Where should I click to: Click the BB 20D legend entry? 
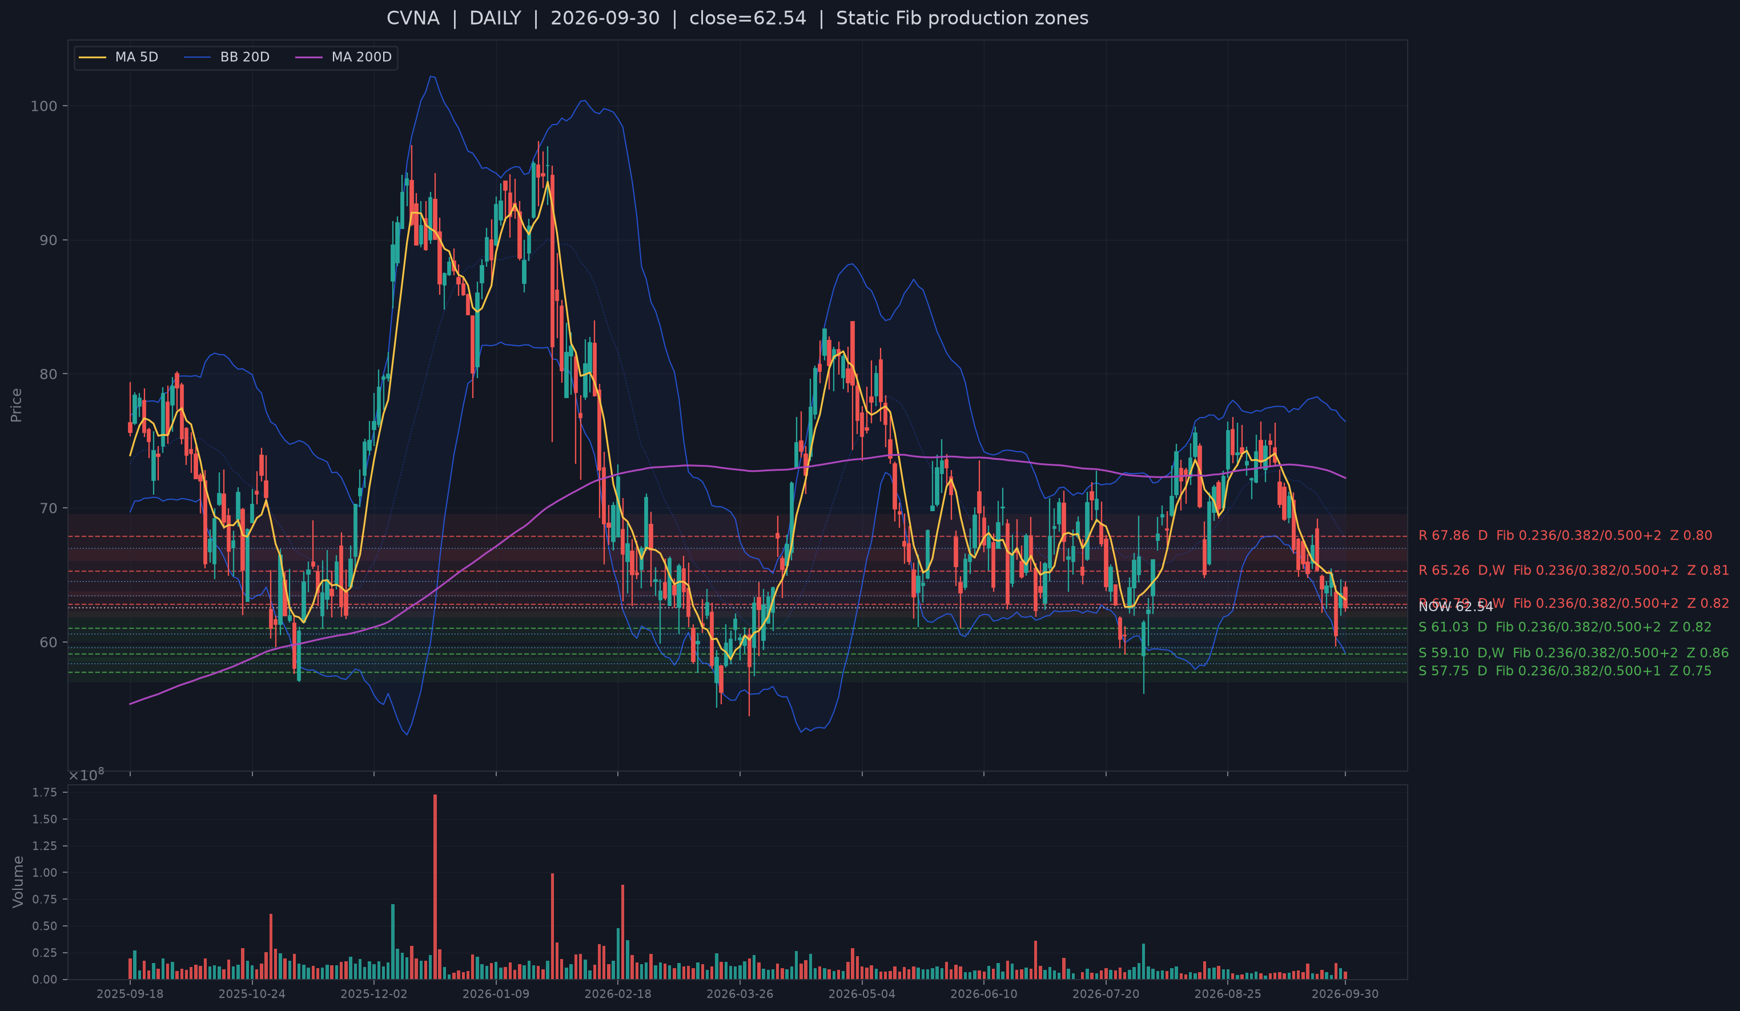coord(227,57)
